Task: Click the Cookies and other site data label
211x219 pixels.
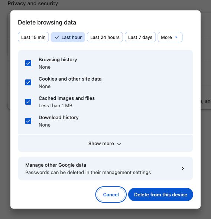Action: (70, 79)
